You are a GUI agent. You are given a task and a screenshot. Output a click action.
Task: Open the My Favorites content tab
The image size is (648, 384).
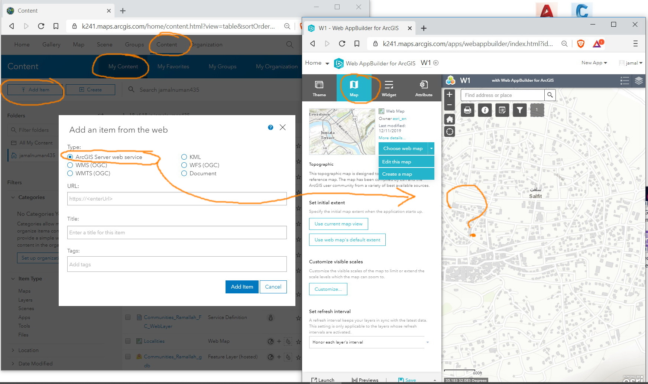coord(173,66)
